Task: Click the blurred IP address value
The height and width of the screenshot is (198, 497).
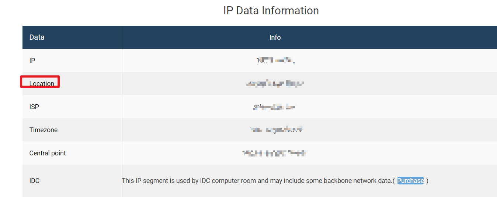Action: tap(275, 60)
